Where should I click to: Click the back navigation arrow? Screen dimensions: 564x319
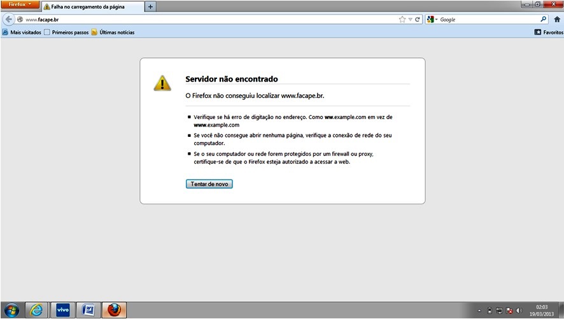tap(9, 19)
